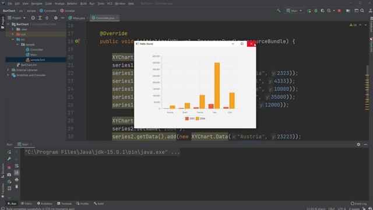This screenshot has width=373, height=210.
Task: Expand the out folder
Action: pos(13,34)
